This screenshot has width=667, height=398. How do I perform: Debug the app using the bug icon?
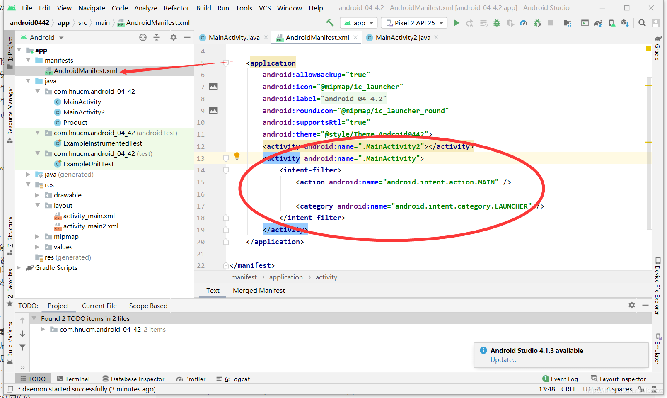point(497,23)
